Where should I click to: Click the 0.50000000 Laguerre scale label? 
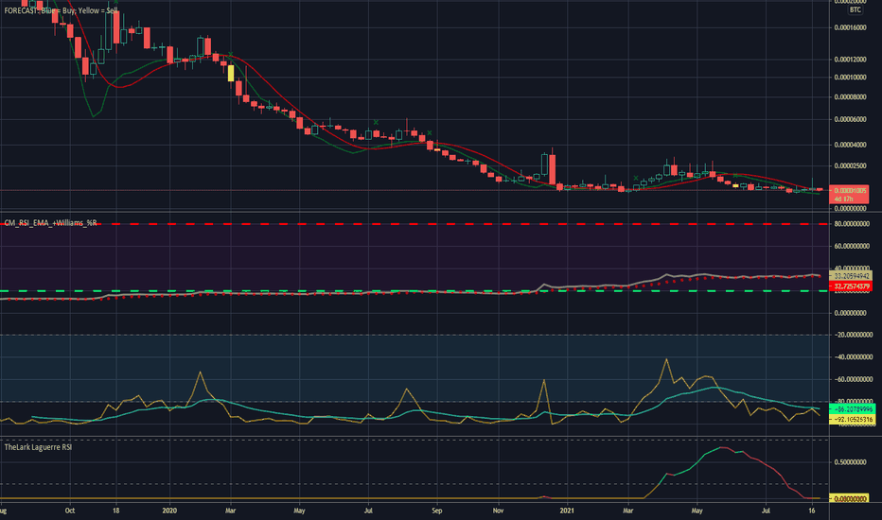tap(850, 462)
